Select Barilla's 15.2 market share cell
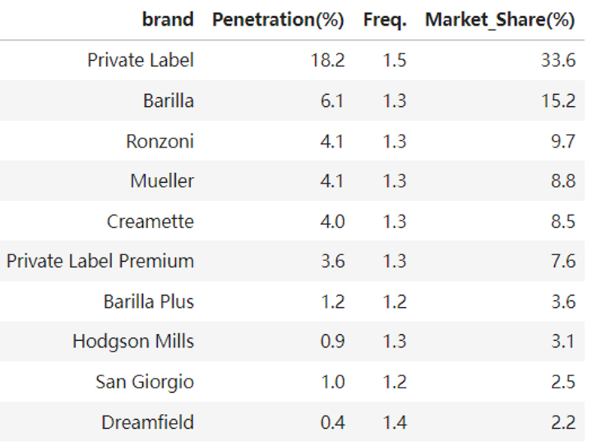The height and width of the screenshot is (447, 591). coord(558,101)
